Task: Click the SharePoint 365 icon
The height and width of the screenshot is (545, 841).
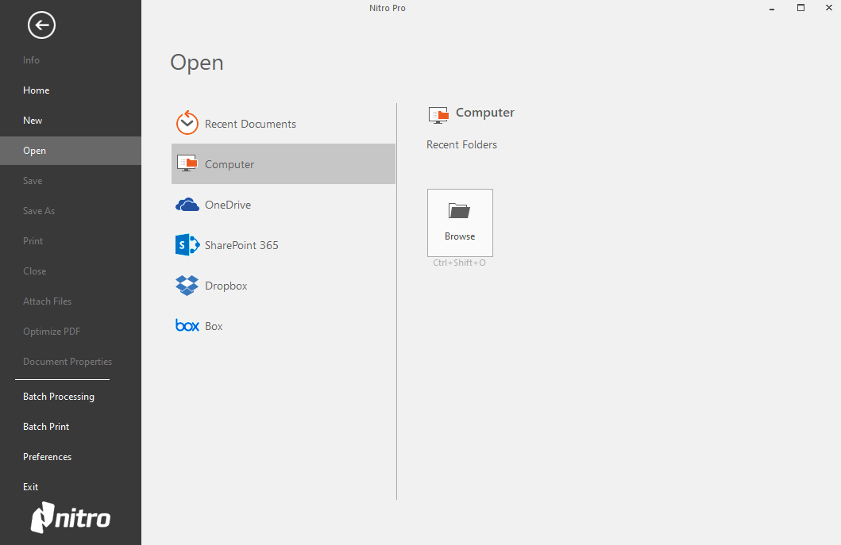Action: coord(187,245)
